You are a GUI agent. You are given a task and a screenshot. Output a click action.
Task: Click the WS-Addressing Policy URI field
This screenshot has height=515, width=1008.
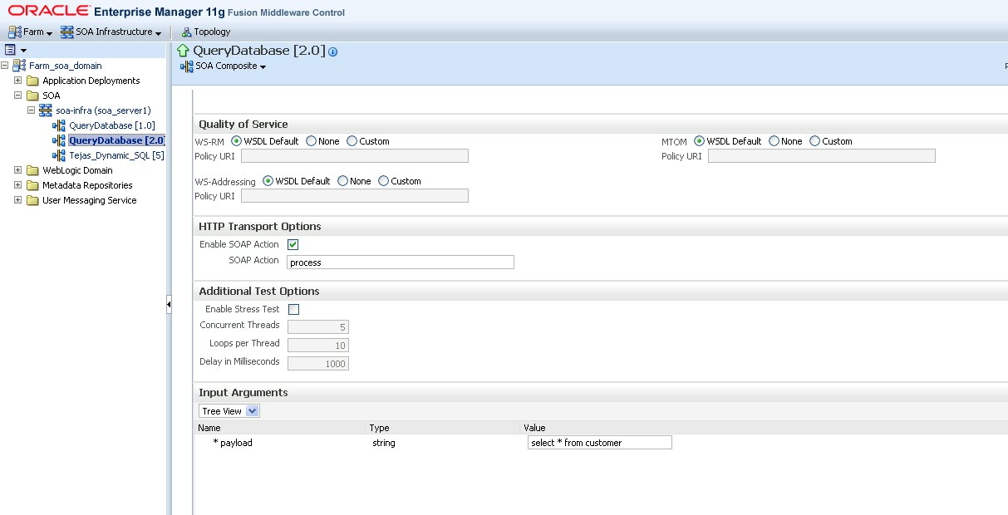355,196
